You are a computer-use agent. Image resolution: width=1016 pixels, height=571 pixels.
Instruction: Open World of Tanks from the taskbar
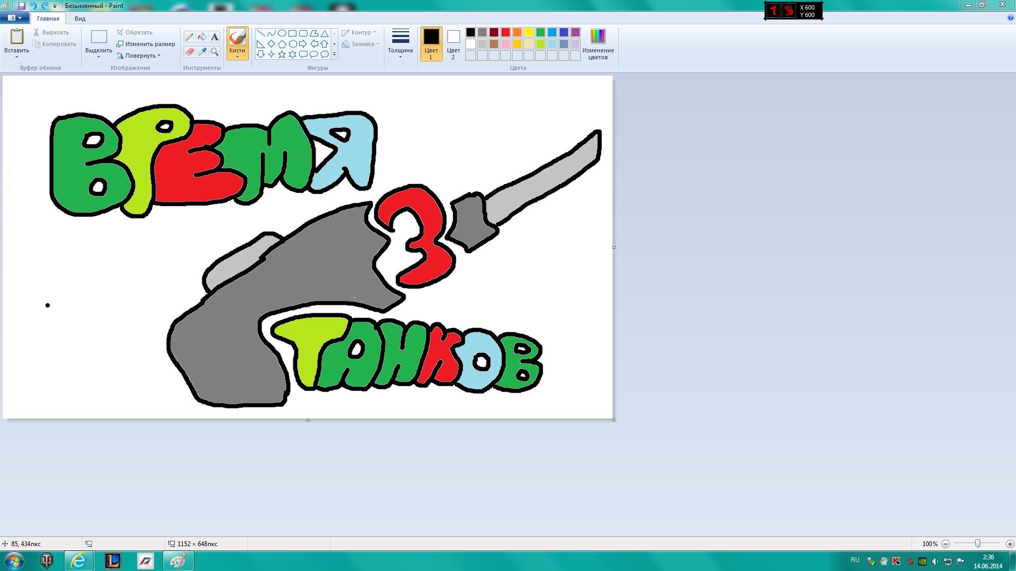(47, 561)
